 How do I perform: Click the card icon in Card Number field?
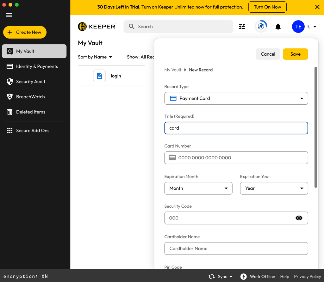(x=172, y=157)
